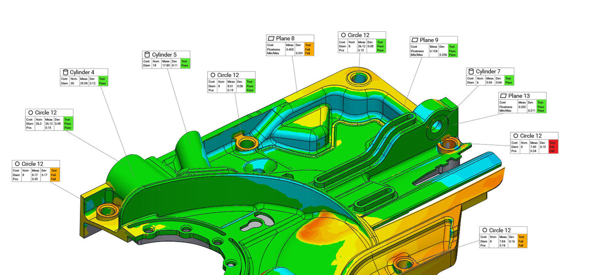The height and width of the screenshot is (275, 589).
Task: Click green Pass status in Cylinder 4 annotation
Action: click(x=102, y=83)
